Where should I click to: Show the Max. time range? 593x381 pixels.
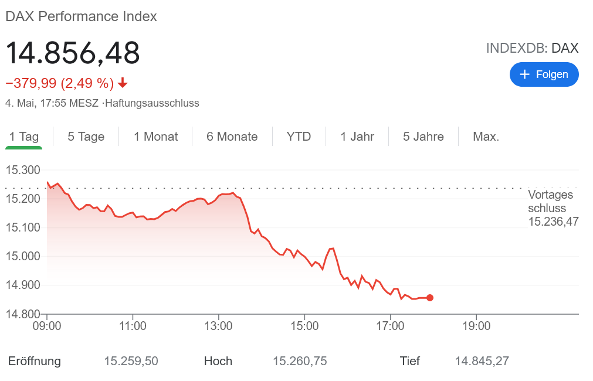tap(486, 137)
